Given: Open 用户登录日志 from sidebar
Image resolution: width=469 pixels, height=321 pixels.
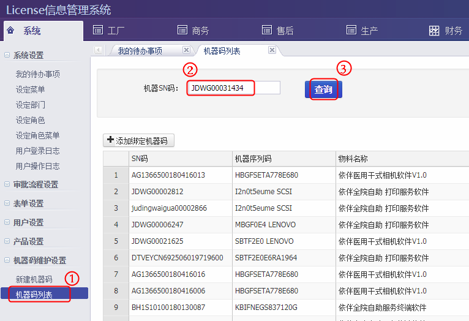Looking at the screenshot, I should tap(38, 151).
